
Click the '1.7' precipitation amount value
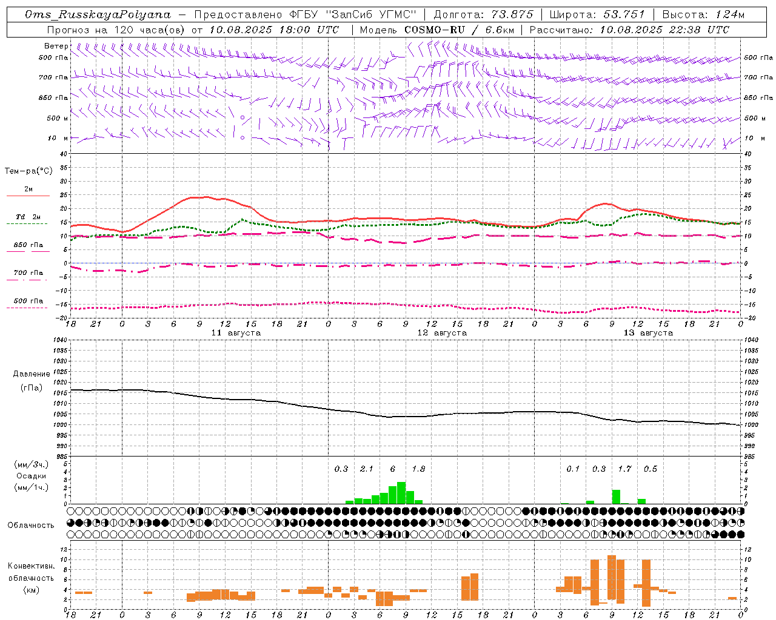624,469
